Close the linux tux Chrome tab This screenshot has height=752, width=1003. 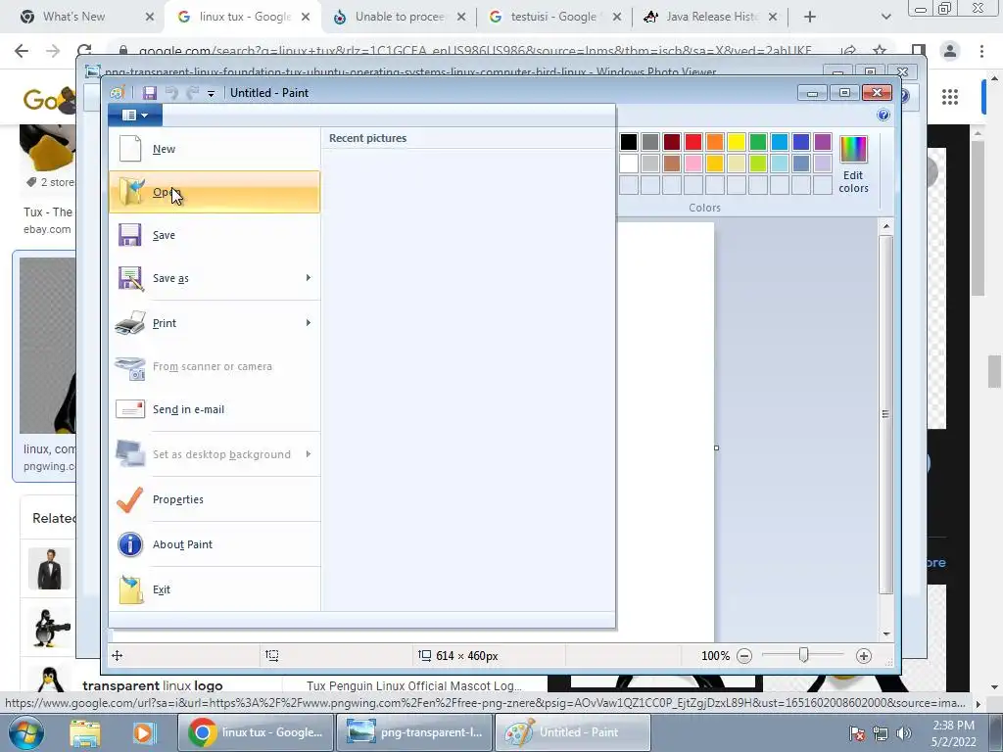tap(306, 17)
